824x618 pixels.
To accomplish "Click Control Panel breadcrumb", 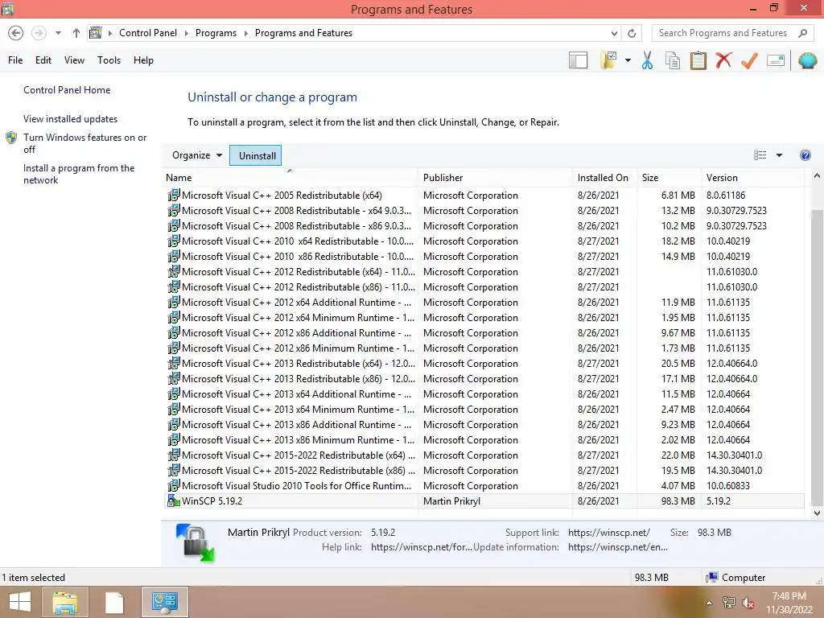I will pos(148,32).
